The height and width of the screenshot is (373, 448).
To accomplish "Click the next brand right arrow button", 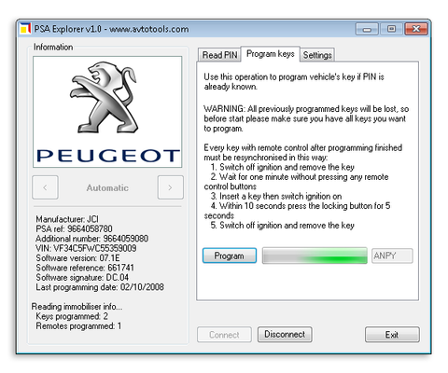I will tap(170, 187).
